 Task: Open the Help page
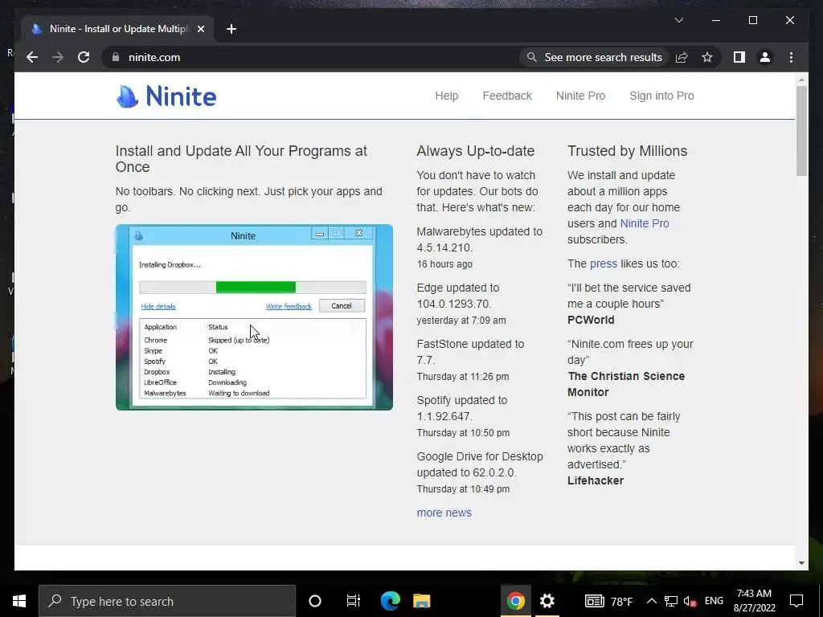(x=447, y=96)
